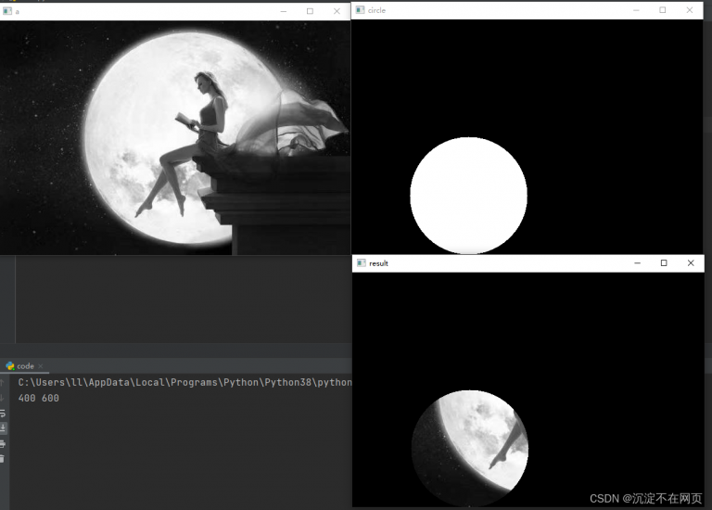
Task: Click the 'result' window's title icon
Action: click(x=361, y=263)
